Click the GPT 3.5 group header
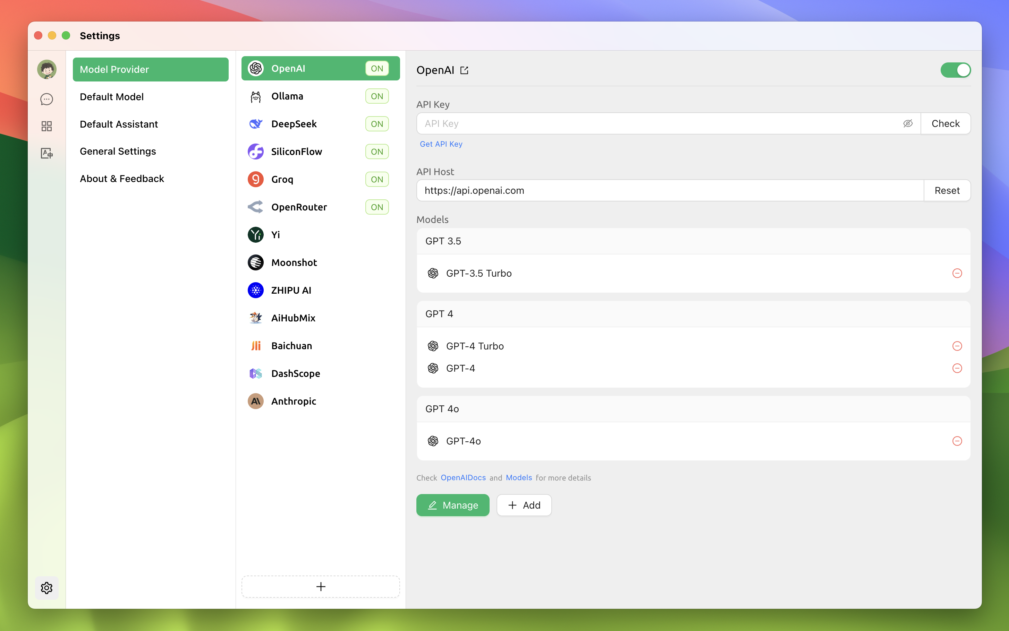Screen dimensions: 1009x631 [693, 241]
